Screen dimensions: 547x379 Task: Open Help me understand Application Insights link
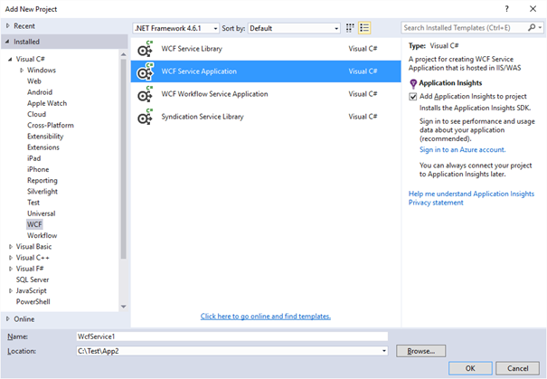471,194
